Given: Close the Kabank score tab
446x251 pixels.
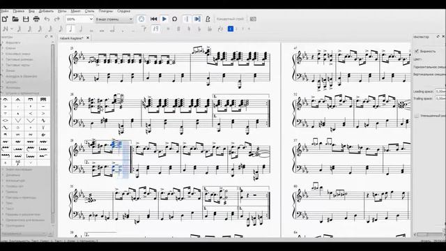Looking at the screenshot, I should tap(88, 38).
